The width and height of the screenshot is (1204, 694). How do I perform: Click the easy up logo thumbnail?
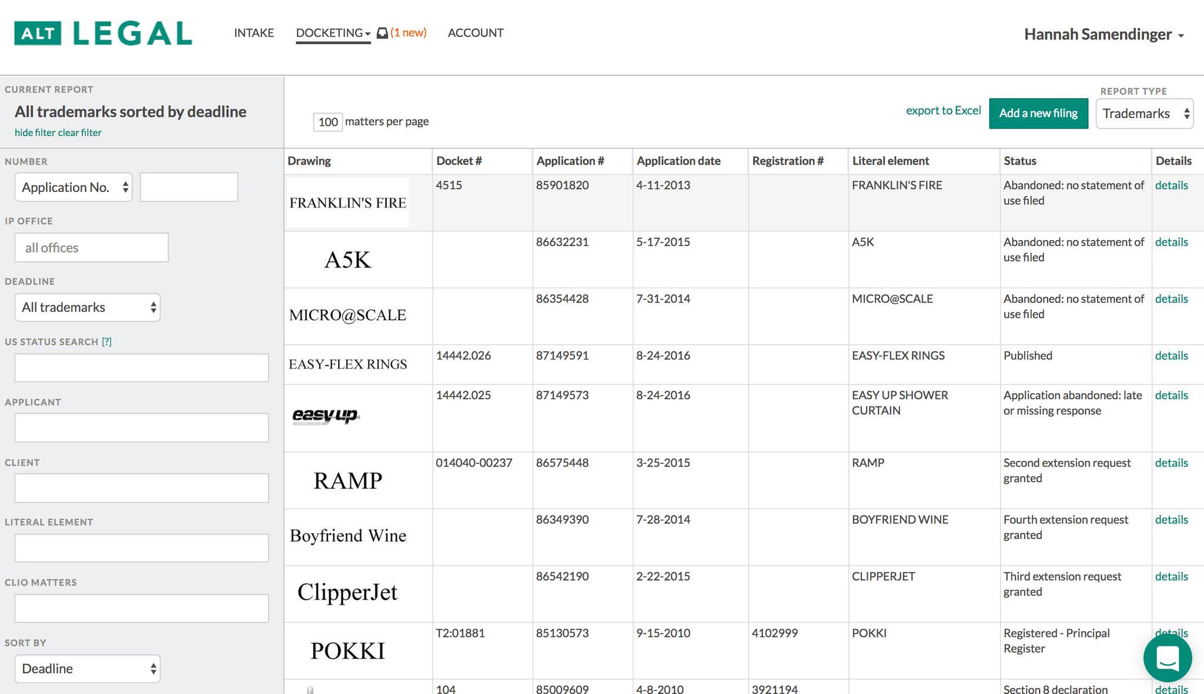point(326,416)
